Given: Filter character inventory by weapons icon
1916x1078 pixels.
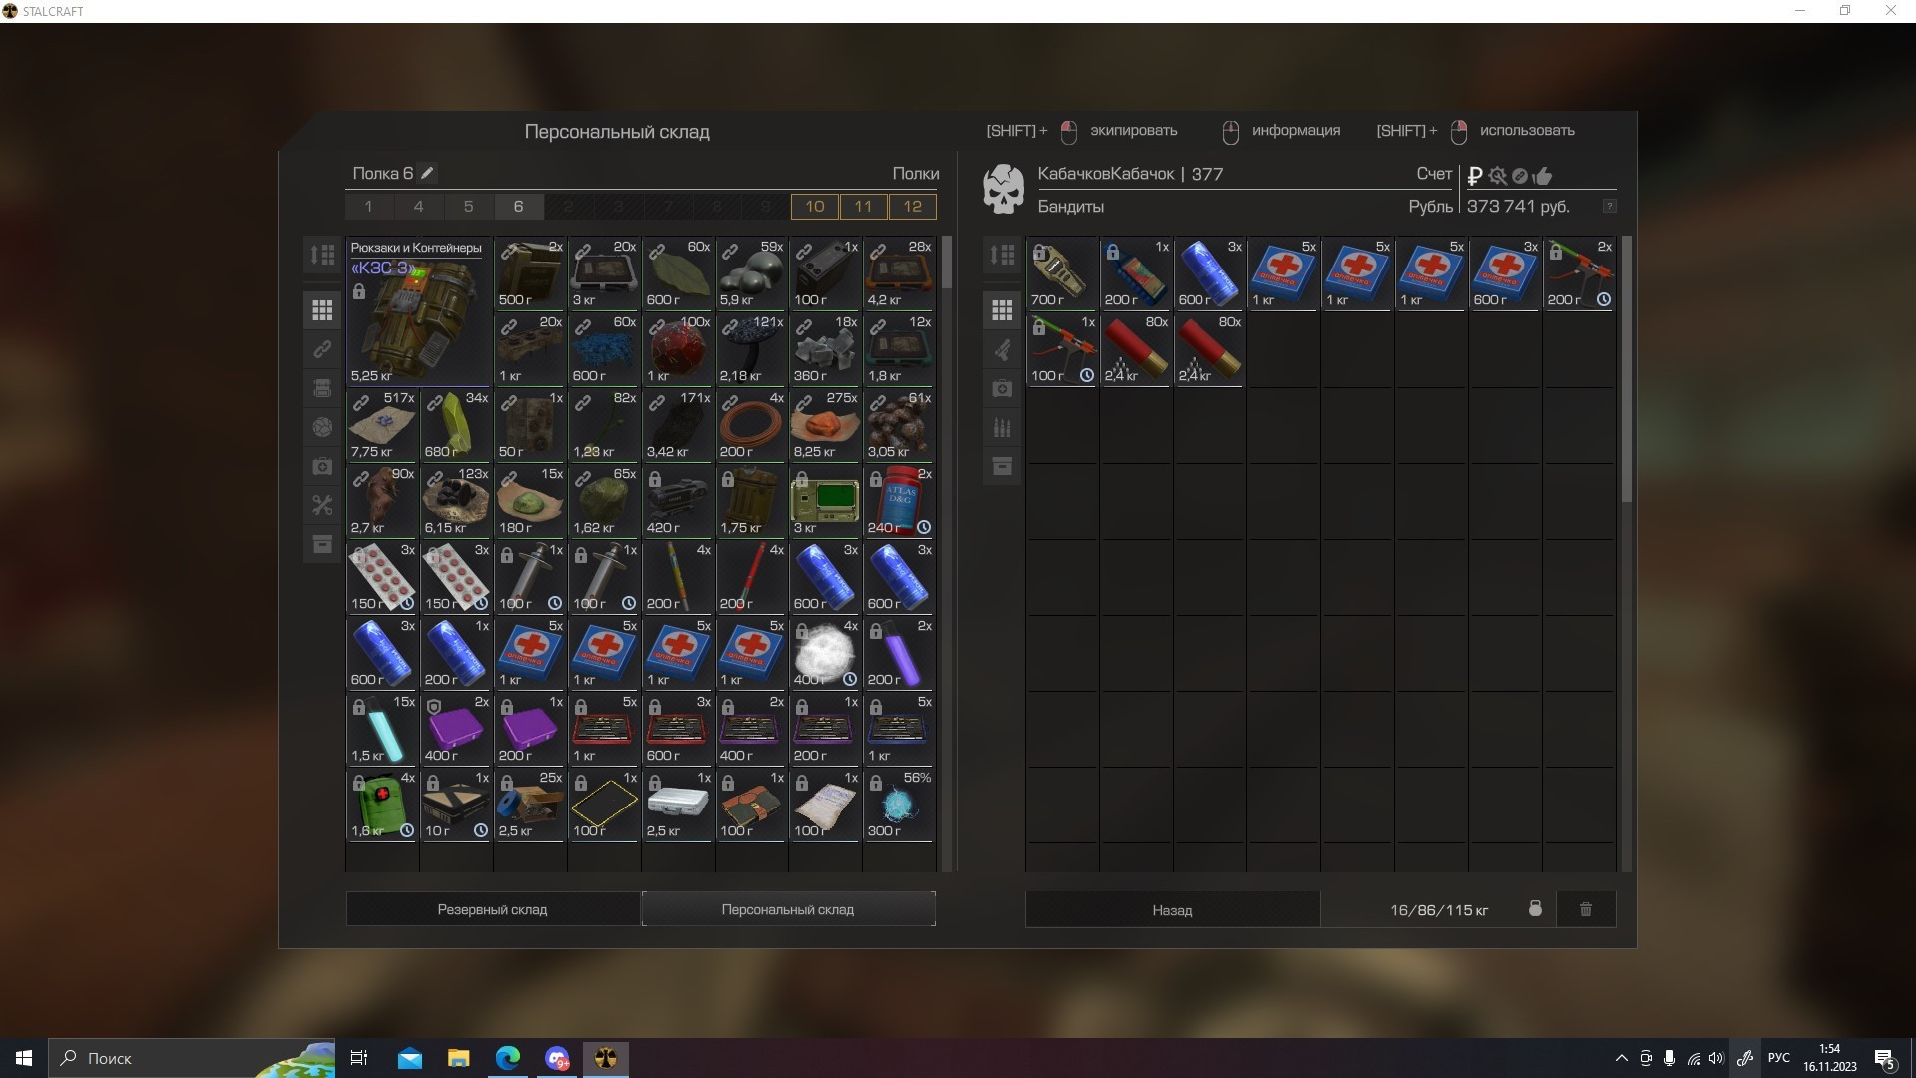Looking at the screenshot, I should pyautogui.click(x=1002, y=350).
